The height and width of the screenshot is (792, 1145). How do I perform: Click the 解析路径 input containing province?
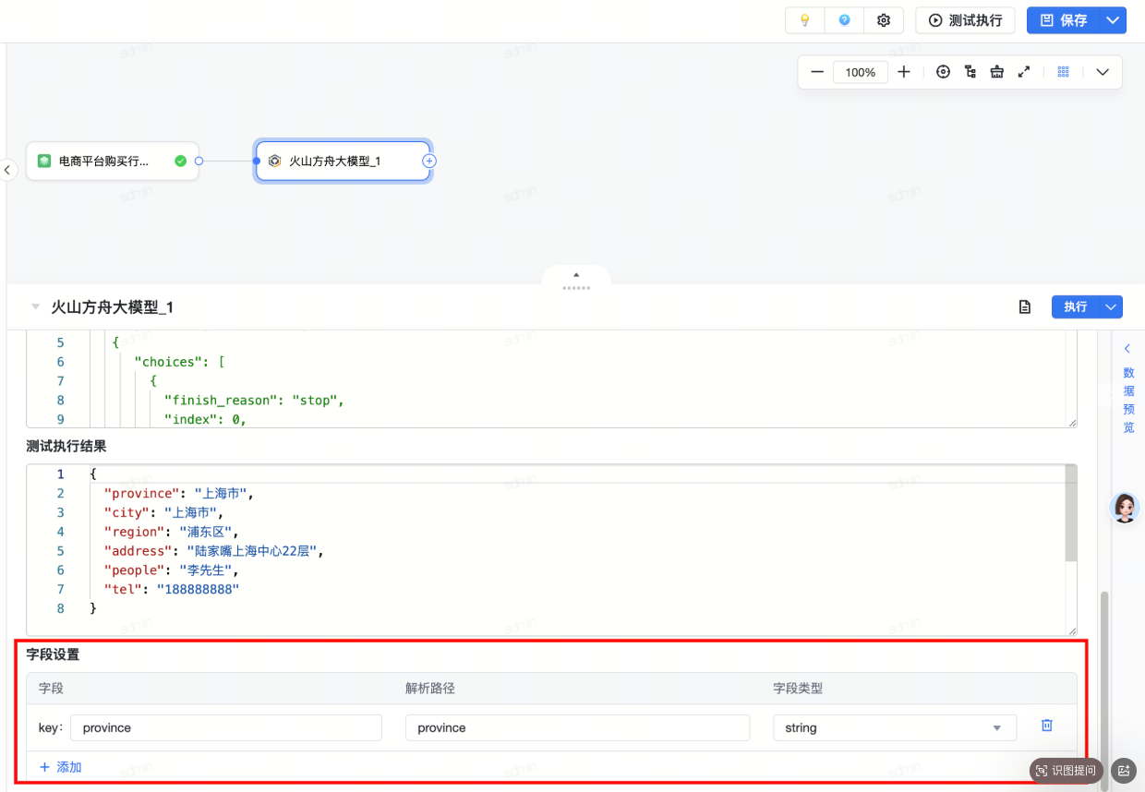(577, 727)
